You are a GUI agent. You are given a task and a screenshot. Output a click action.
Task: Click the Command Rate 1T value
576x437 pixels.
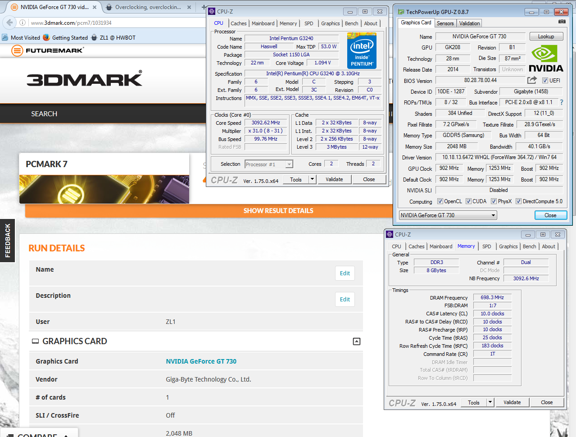point(492,354)
